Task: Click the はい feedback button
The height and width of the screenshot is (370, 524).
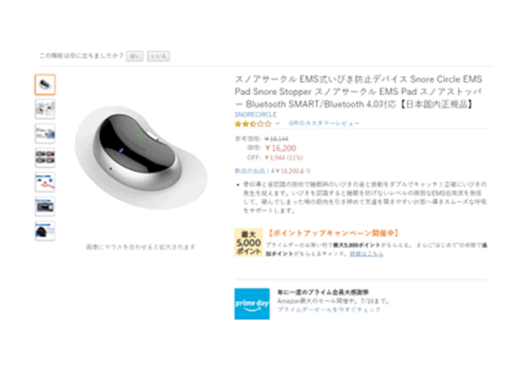Action: tap(134, 56)
